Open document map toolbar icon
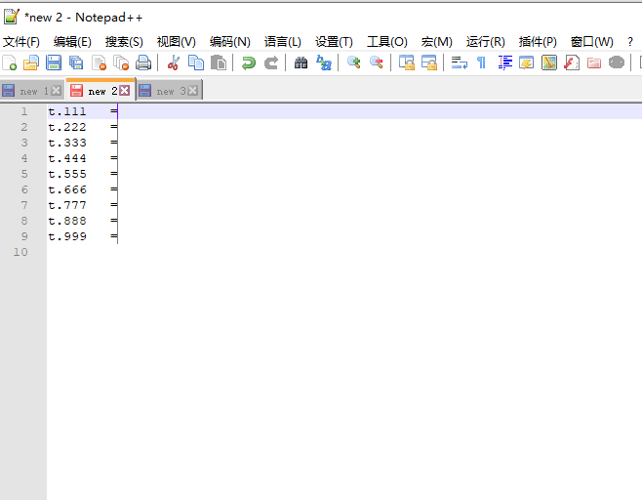This screenshot has height=500, width=642. coord(549,62)
